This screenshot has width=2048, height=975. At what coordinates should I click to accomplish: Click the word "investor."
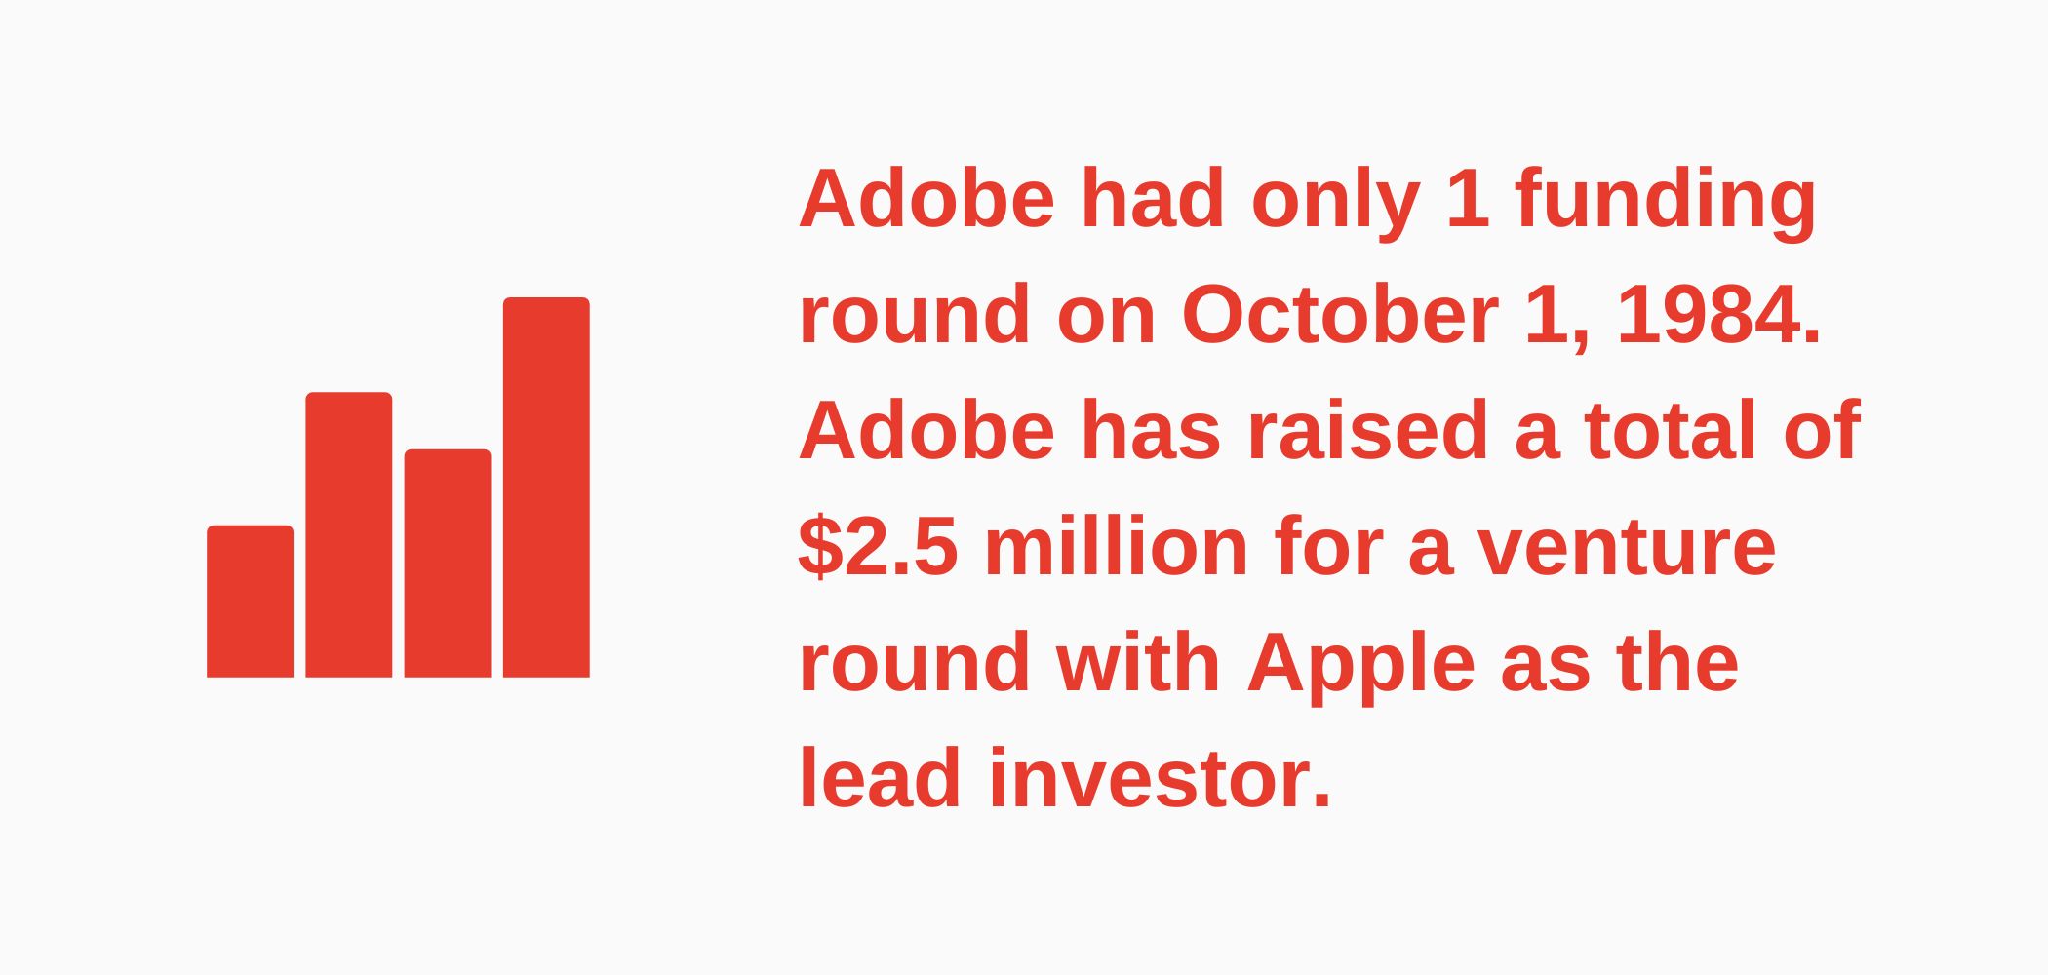click(1160, 779)
